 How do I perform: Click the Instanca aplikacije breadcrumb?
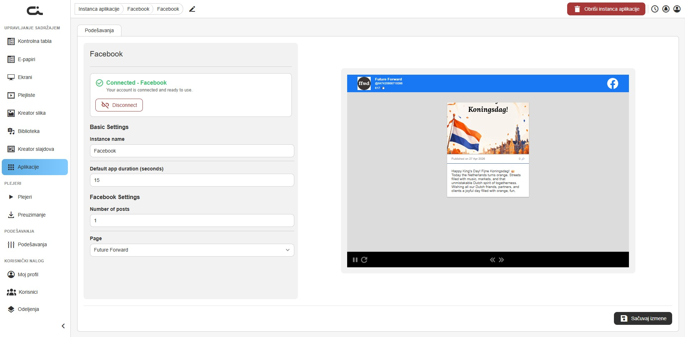(x=99, y=9)
